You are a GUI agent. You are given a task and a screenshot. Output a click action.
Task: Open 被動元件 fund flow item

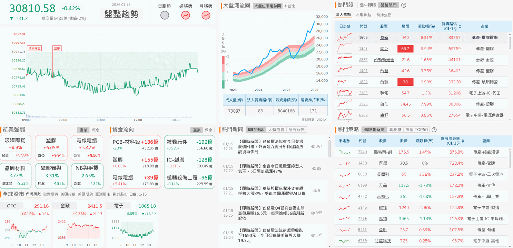tap(189, 144)
